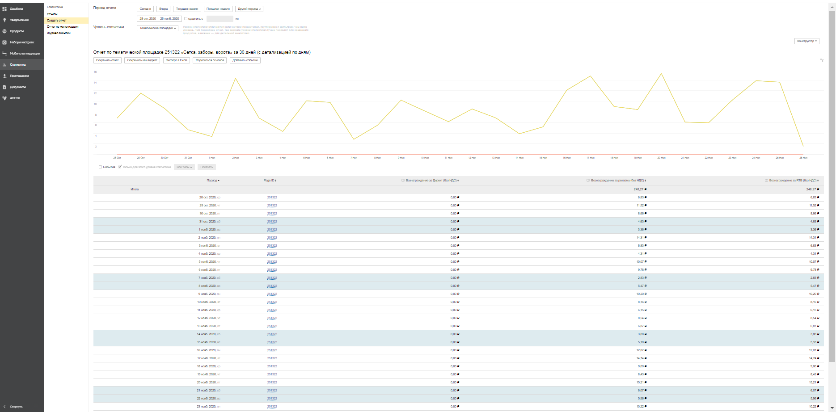Image resolution: width=836 pixels, height=412 pixels.
Task: Sort table by Период column arrow
Action: [219, 181]
